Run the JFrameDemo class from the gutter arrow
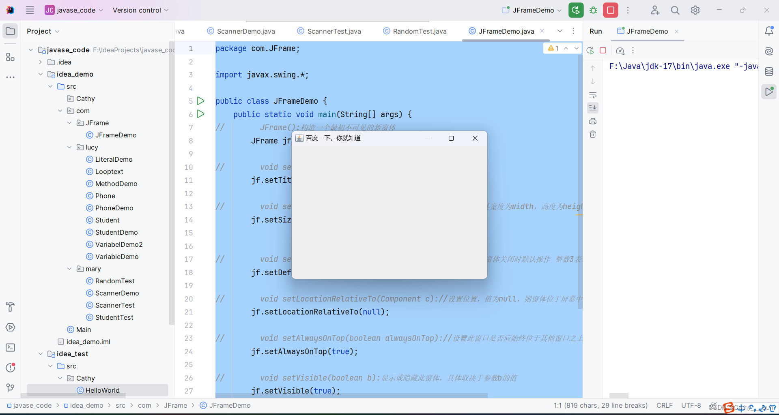The width and height of the screenshot is (779, 415). [200, 101]
